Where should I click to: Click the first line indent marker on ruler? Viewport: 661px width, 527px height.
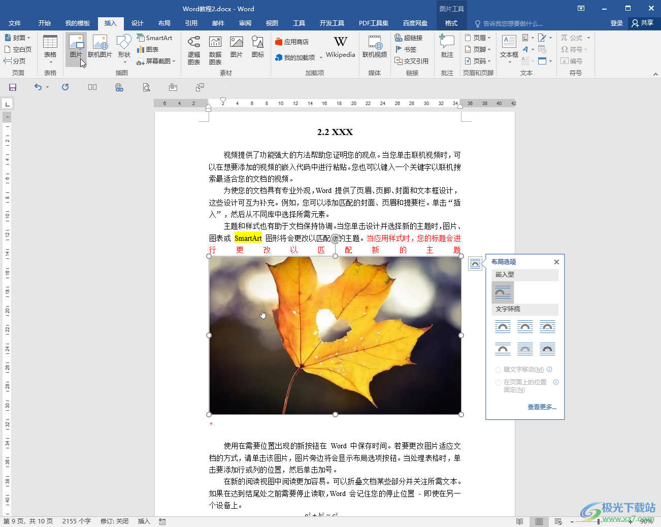[x=223, y=101]
